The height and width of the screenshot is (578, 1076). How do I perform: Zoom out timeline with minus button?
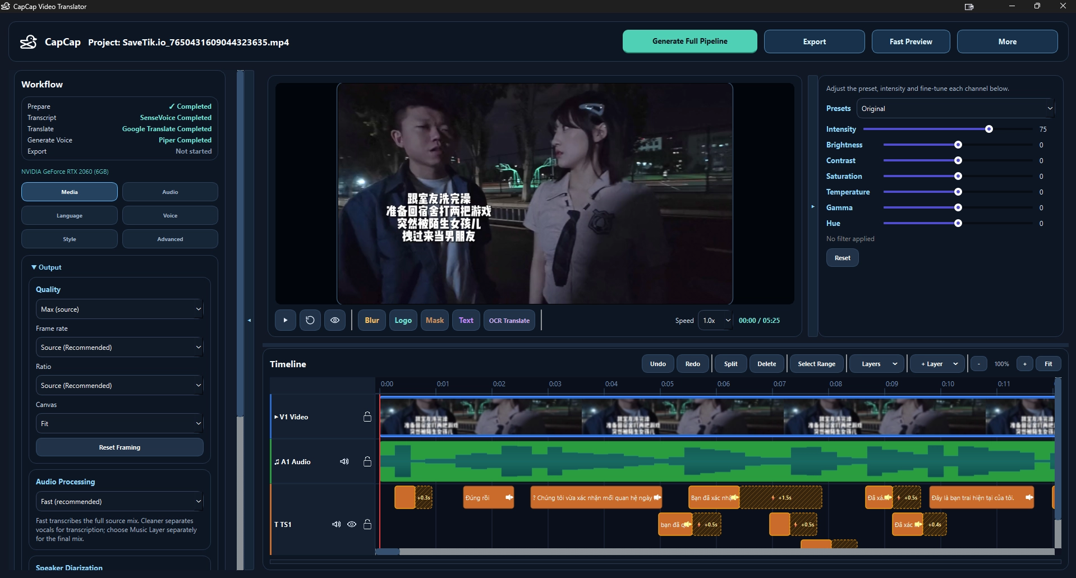979,364
